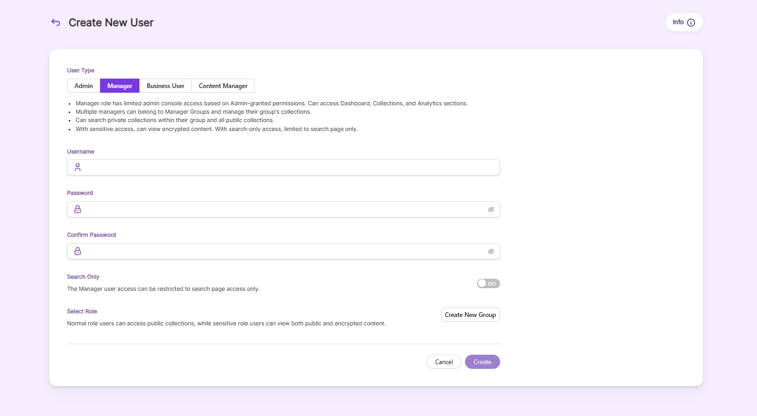Click the User Type label
Viewport: 757px width, 416px height.
(x=81, y=70)
